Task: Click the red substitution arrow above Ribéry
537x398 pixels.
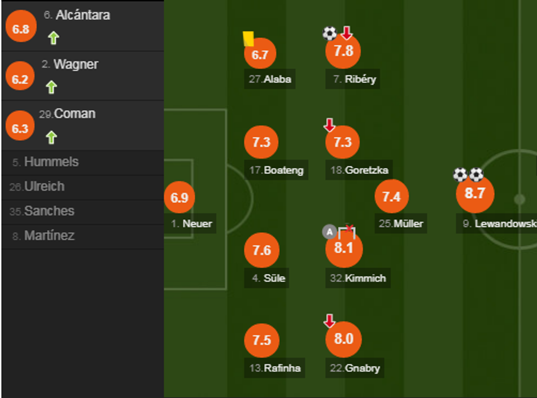Action: click(346, 33)
